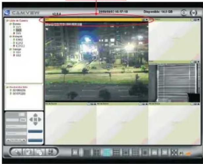The width and height of the screenshot is (203, 164).
Task: Pan camera right with PTZ arrow
Action: 40,119
